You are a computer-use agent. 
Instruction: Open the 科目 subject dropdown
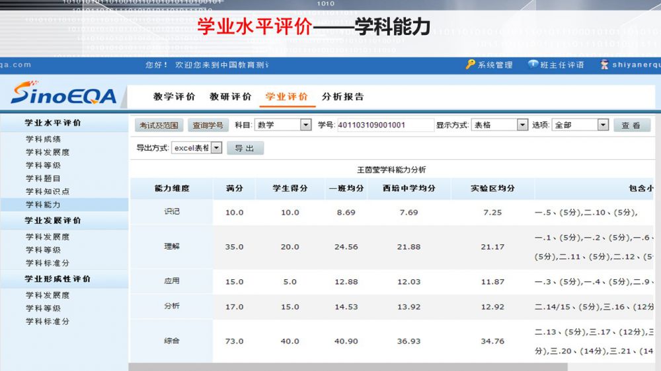pos(305,125)
